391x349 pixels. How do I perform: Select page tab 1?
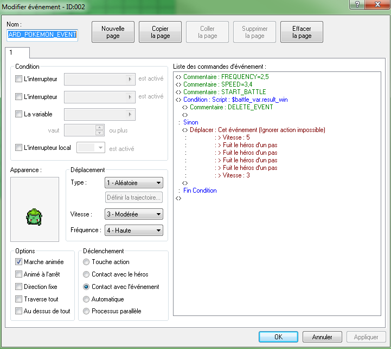click(x=17, y=52)
